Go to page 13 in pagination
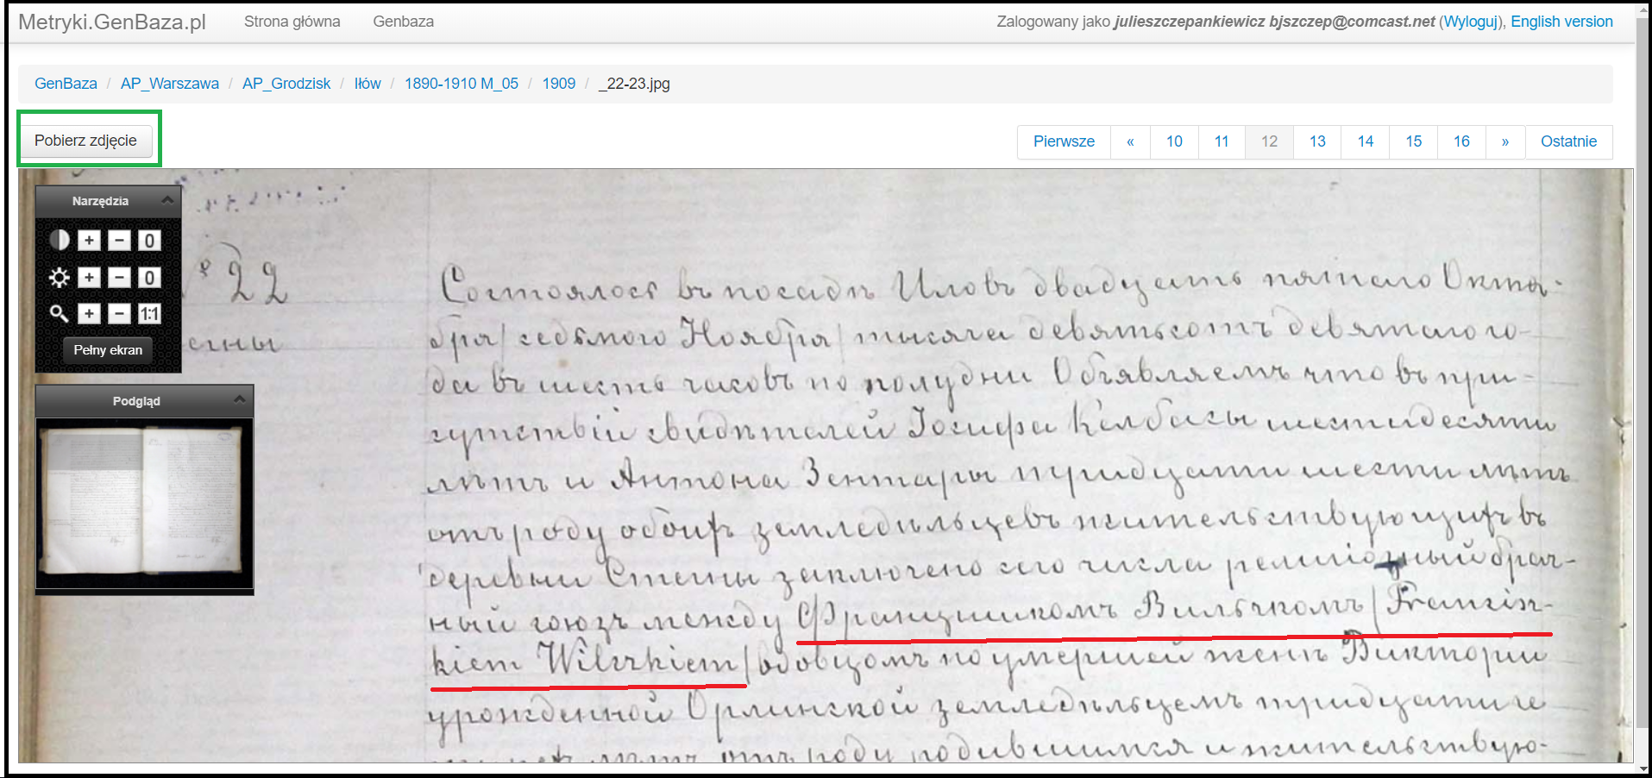The height and width of the screenshot is (778, 1652). [x=1316, y=141]
